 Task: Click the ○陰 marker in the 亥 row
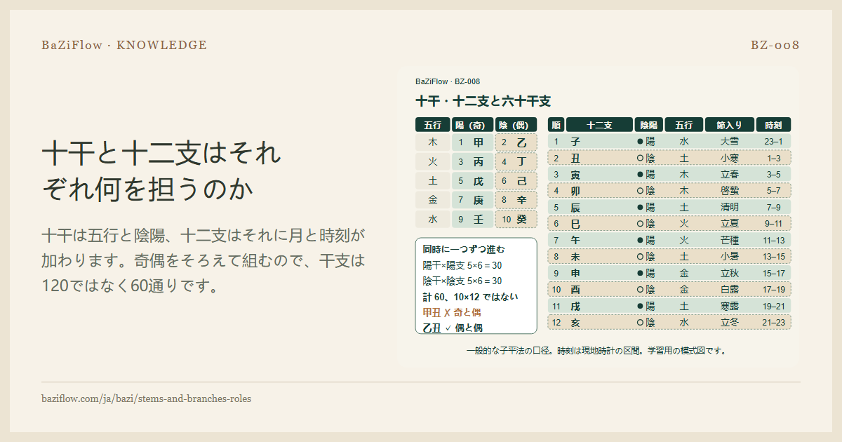point(646,323)
